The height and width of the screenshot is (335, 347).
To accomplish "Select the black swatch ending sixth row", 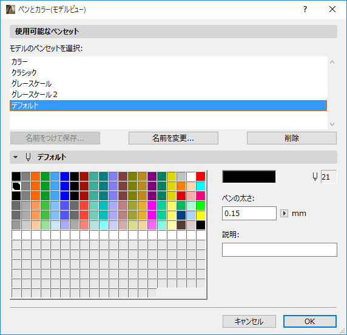I will 201,225.
